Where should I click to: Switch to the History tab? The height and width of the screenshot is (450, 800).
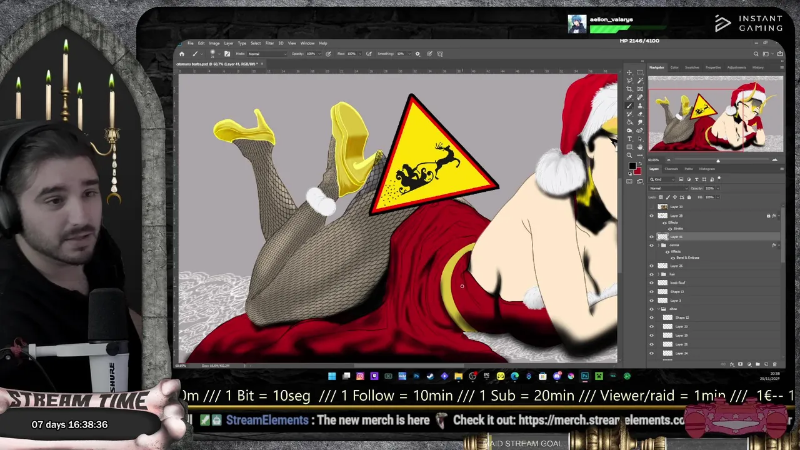(x=758, y=67)
